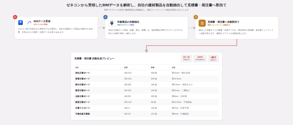293x125 pixels.
Task: Select the "化粧石膏ボード" row name
Action: point(82,96)
